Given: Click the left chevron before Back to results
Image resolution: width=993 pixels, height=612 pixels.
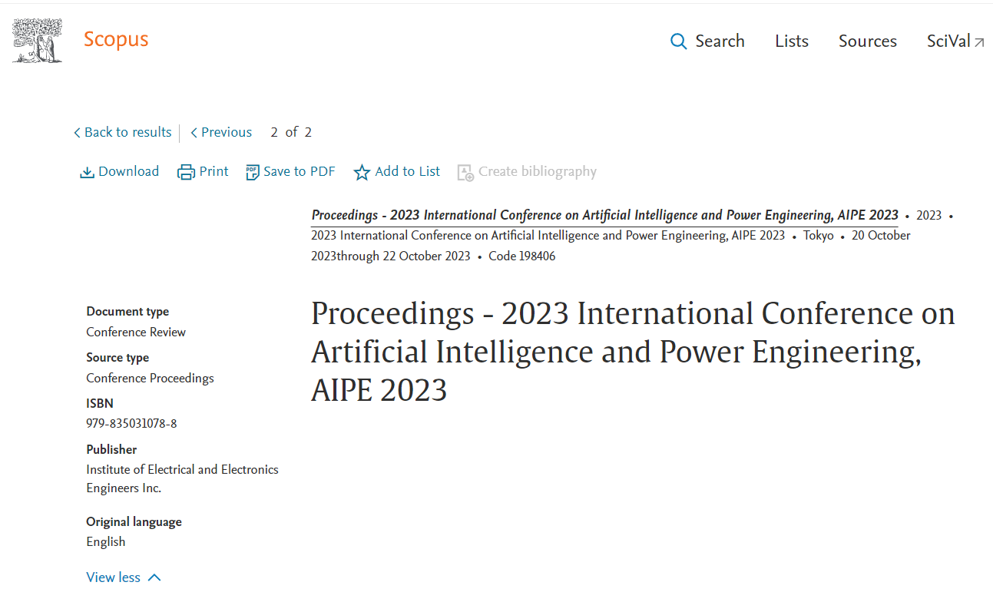Looking at the screenshot, I should [x=77, y=133].
